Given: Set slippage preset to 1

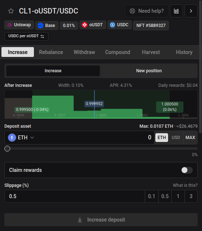Looking at the screenshot, I should click(178, 196).
